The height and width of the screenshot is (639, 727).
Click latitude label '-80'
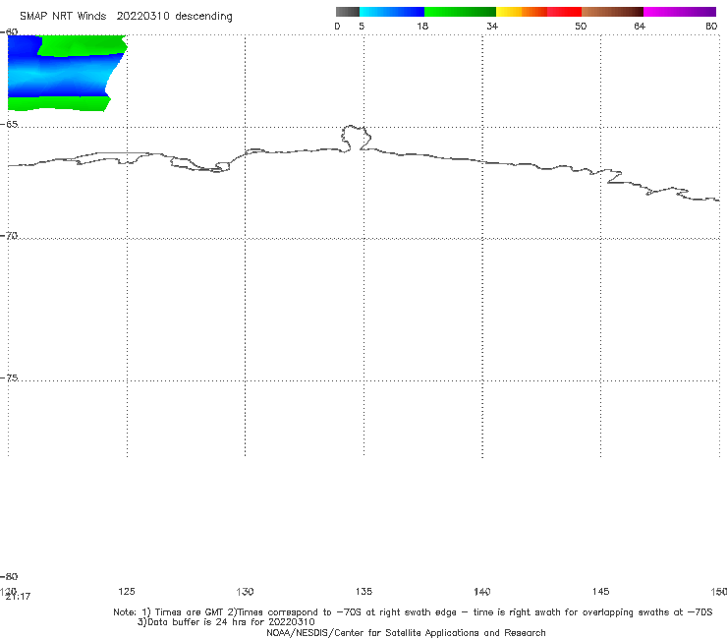coord(9,576)
